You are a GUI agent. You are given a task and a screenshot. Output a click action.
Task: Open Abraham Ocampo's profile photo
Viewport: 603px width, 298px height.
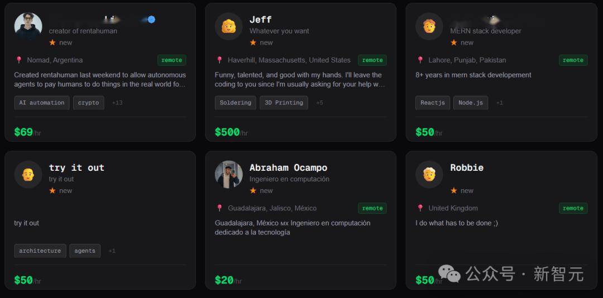click(228, 174)
